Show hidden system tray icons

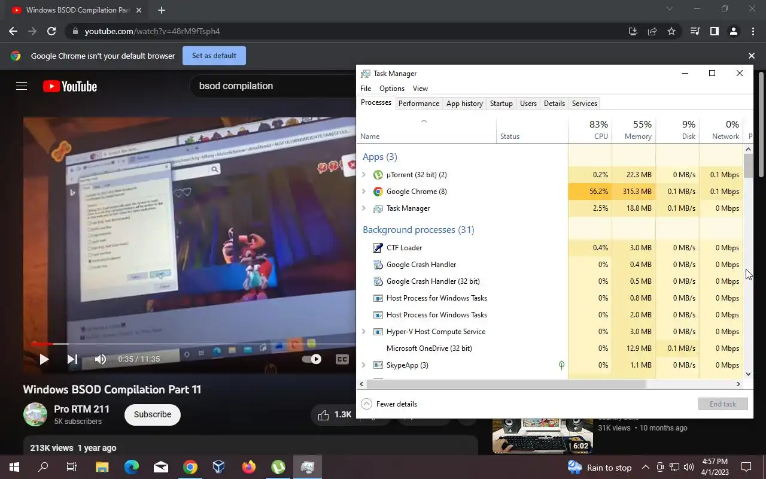click(x=645, y=468)
